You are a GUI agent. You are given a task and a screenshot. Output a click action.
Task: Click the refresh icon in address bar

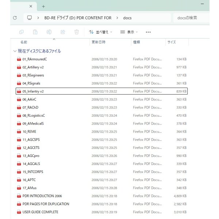point(15,18)
